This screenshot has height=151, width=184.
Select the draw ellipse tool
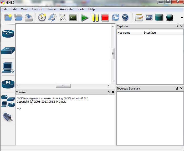tap(170, 18)
